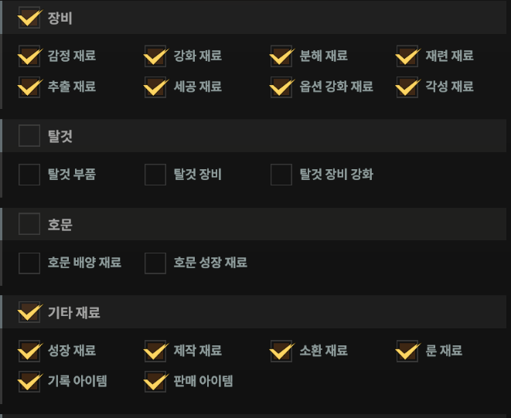Enable the 탈것 category checkbox

pos(29,136)
